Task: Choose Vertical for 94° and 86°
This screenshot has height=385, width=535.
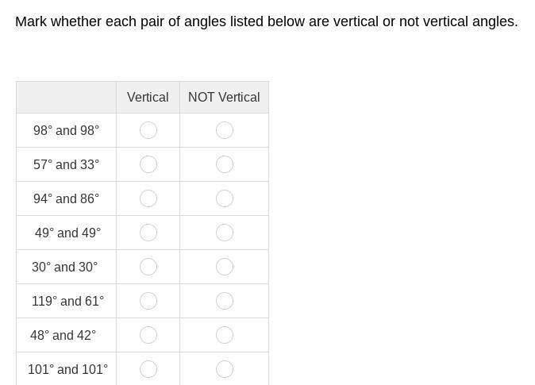Action: (148, 198)
